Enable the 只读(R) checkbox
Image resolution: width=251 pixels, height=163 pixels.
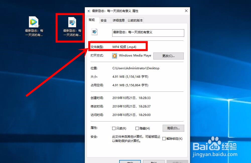(114, 128)
